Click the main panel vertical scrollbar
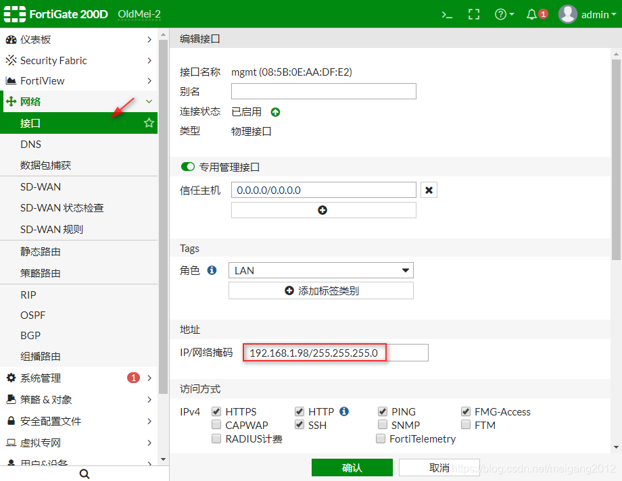Viewport: 622px width, 481px height. (x=616, y=160)
